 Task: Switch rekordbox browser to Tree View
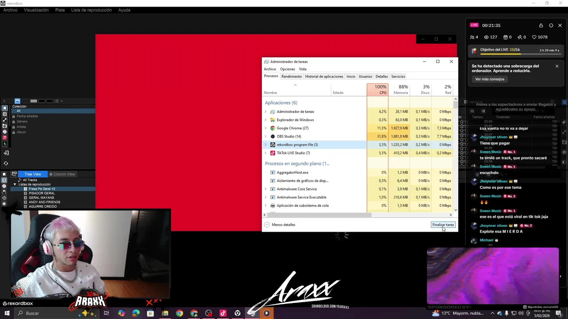point(33,174)
